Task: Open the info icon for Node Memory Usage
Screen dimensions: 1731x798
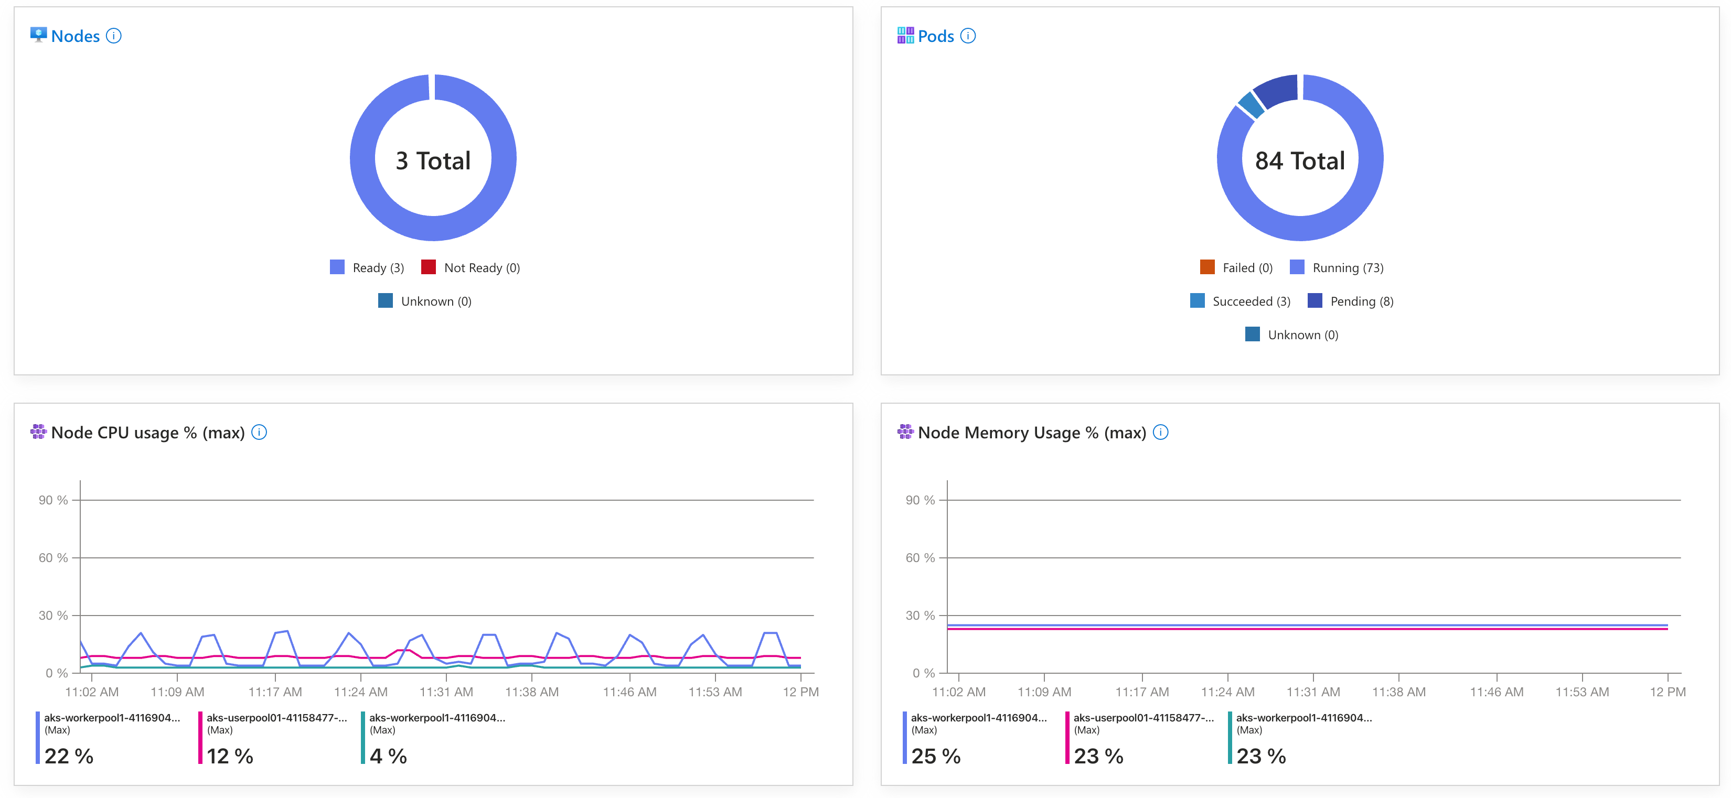Action: (1160, 432)
